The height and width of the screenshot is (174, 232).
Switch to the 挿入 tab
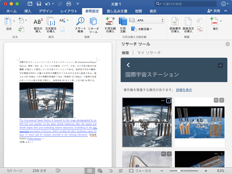28,11
